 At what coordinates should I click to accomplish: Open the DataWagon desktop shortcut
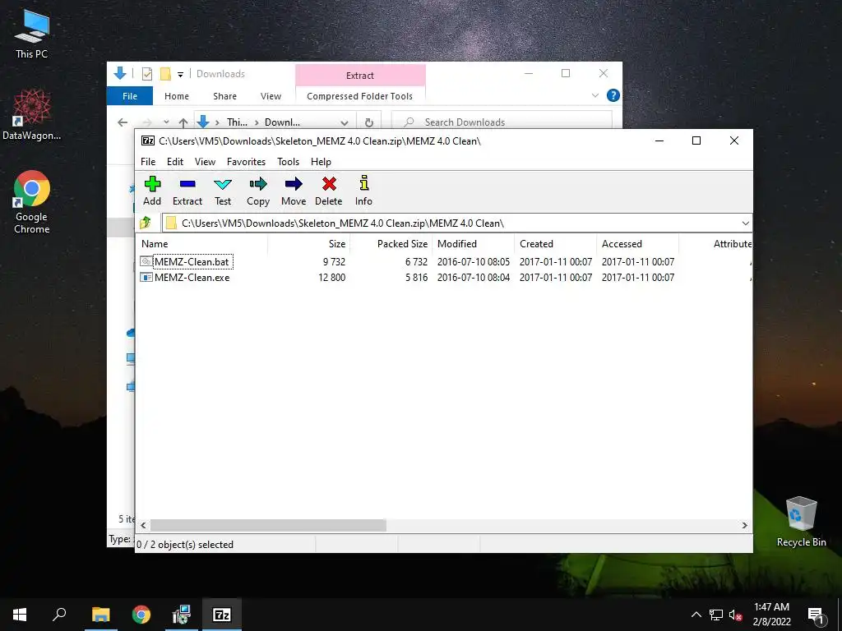coord(32,115)
